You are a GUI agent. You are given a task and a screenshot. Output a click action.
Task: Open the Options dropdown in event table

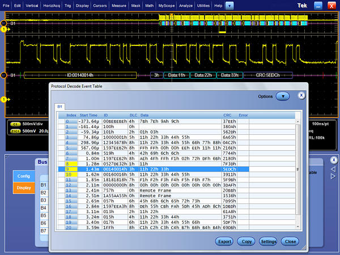click(x=283, y=97)
